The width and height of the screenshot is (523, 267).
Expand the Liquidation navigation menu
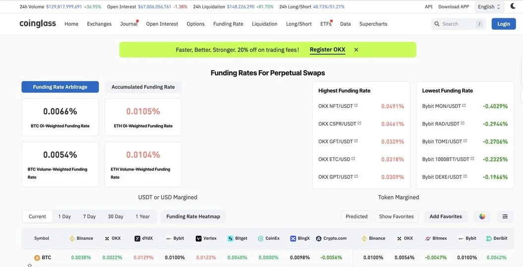coord(265,24)
